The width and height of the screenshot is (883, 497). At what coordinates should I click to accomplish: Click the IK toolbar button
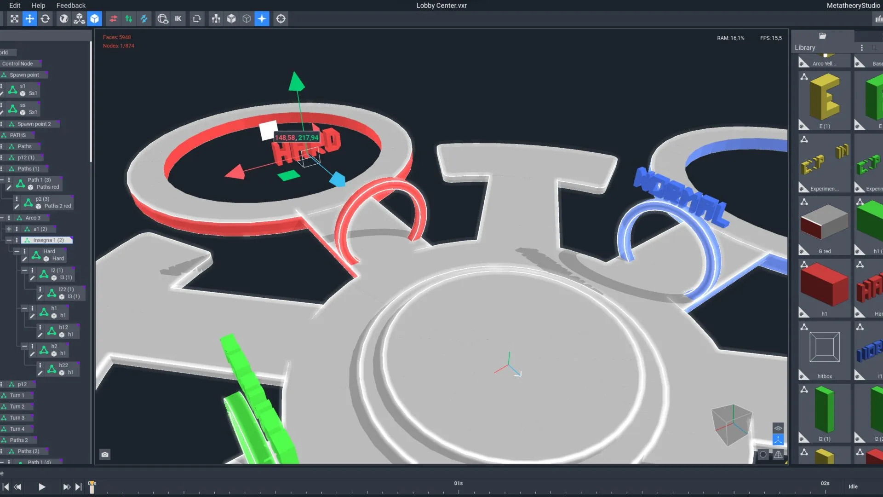click(178, 19)
